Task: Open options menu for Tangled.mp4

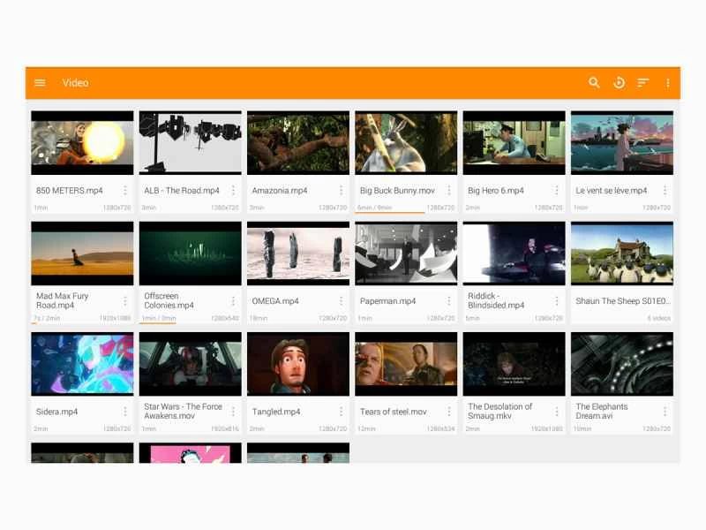Action: tap(341, 412)
